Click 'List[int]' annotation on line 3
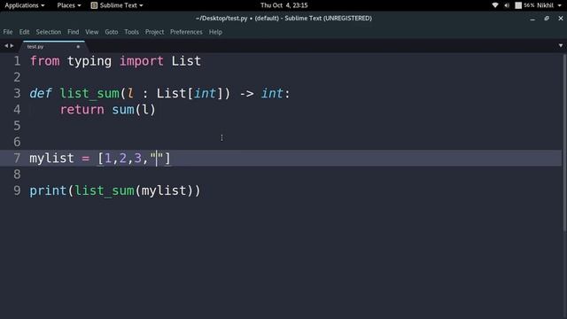The height and width of the screenshot is (319, 567). 190,93
